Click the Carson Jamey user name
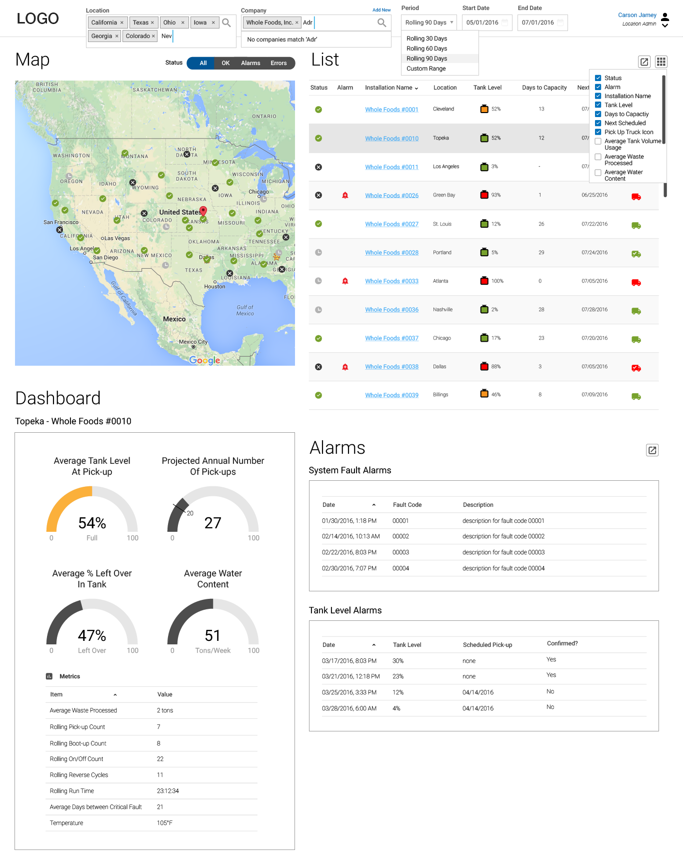683x864 pixels. point(637,15)
